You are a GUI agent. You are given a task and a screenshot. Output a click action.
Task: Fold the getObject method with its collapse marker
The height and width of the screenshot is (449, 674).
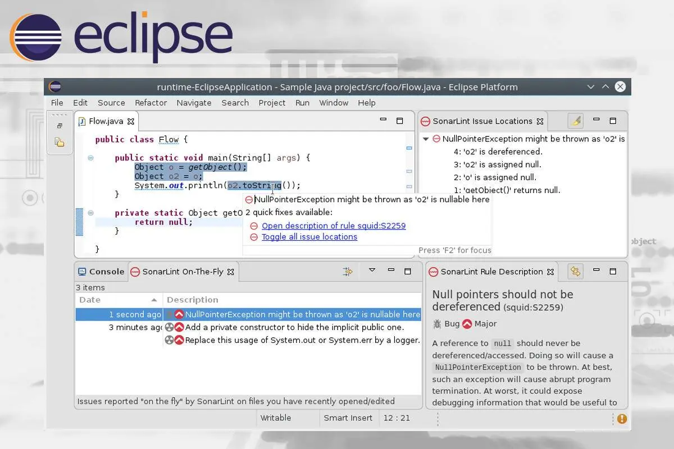[90, 213]
